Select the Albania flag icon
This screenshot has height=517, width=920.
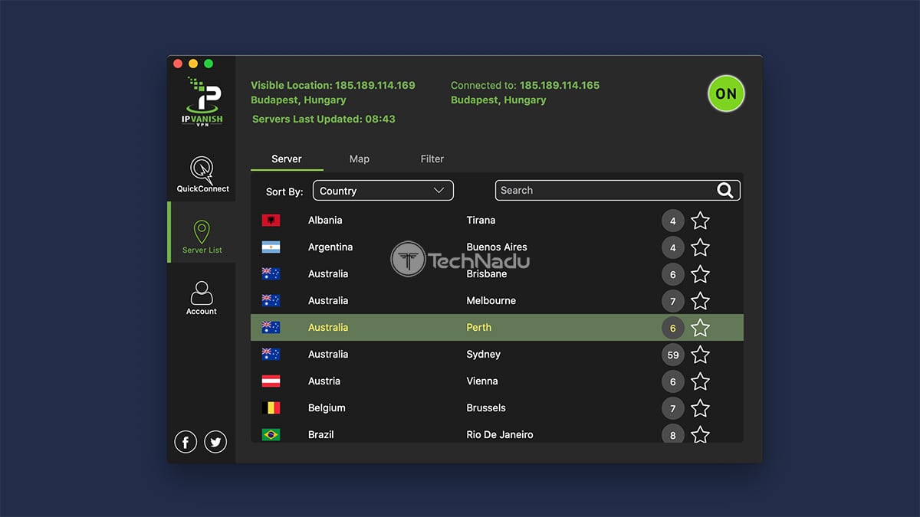click(x=271, y=221)
